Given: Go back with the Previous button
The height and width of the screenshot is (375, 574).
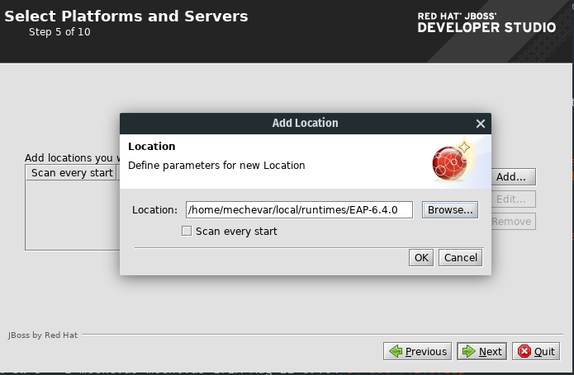Looking at the screenshot, I should tap(417, 351).
